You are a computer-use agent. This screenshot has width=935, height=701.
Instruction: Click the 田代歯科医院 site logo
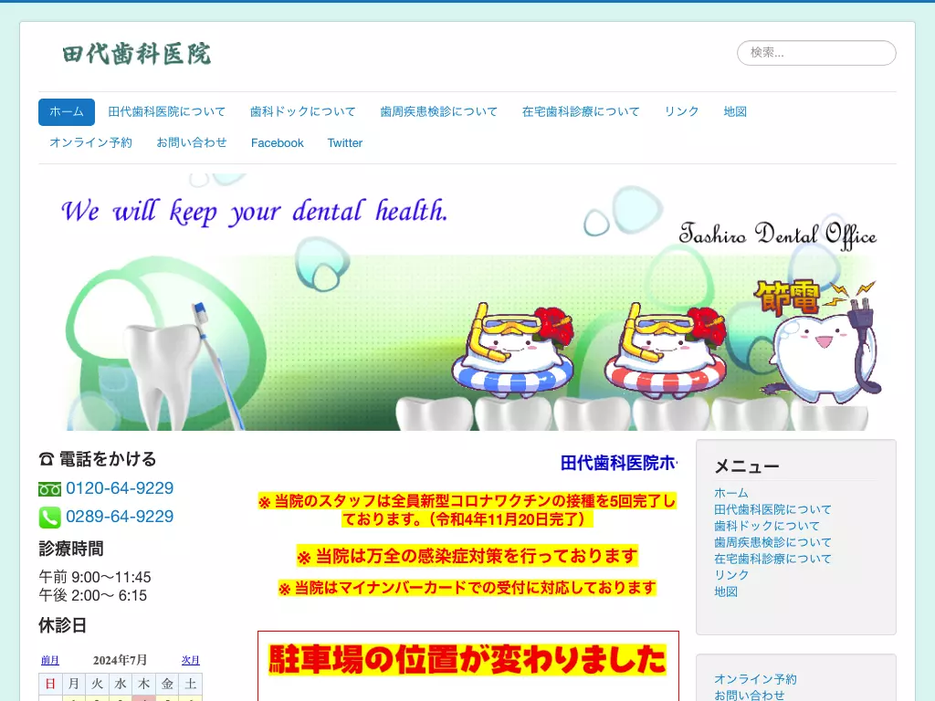(137, 54)
